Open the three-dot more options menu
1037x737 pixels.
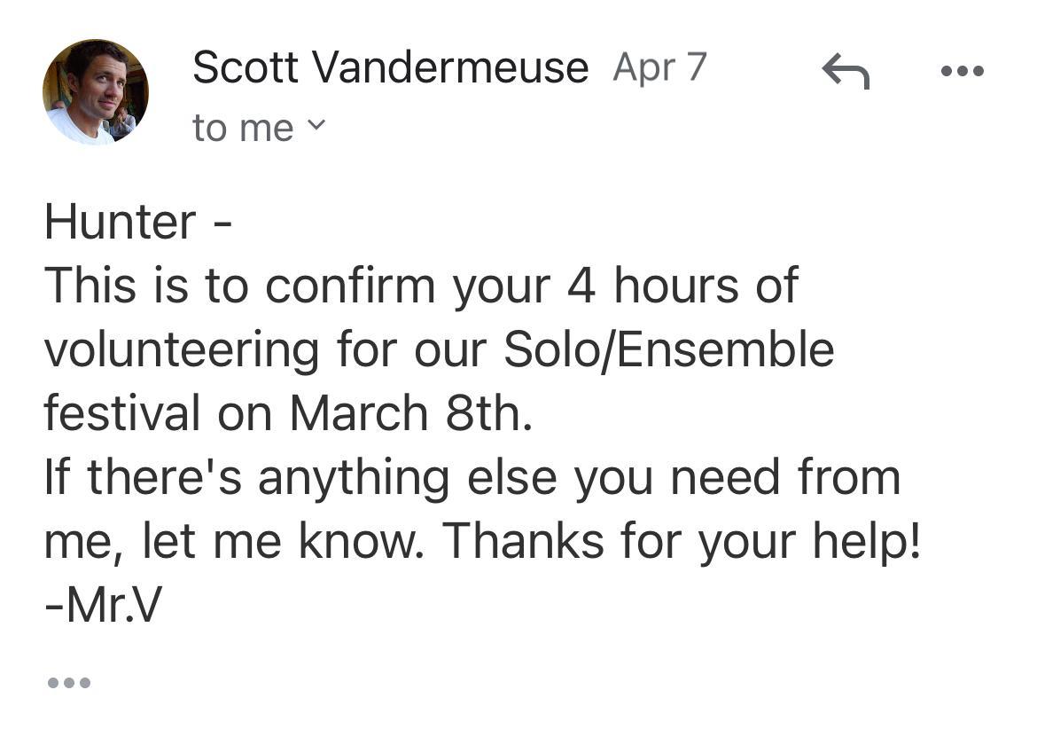pyautogui.click(x=963, y=71)
